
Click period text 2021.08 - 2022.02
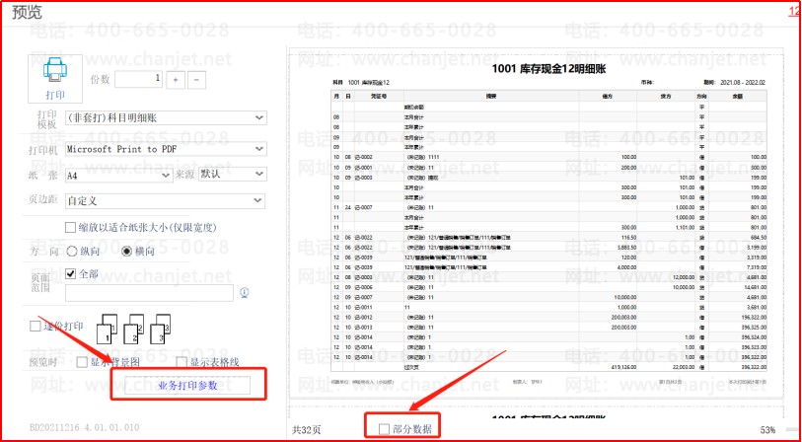click(x=743, y=82)
